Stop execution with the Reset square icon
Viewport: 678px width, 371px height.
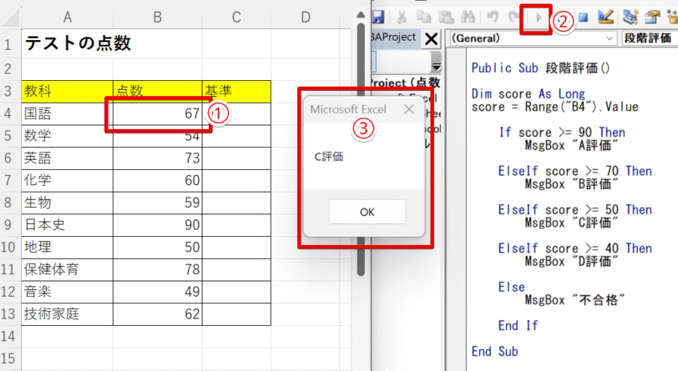(x=584, y=17)
